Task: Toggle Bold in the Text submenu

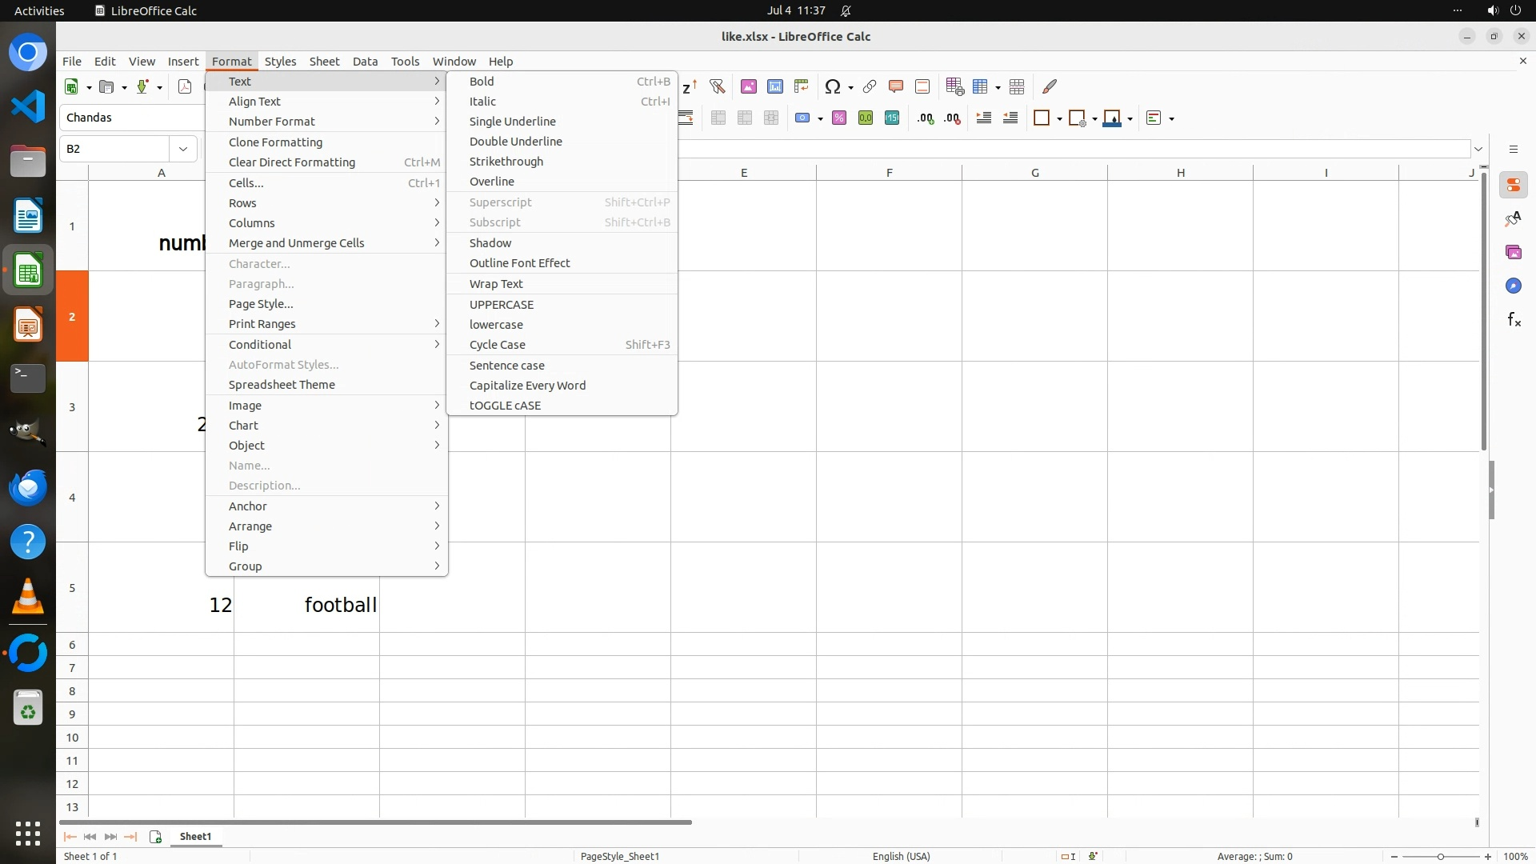Action: tap(482, 82)
